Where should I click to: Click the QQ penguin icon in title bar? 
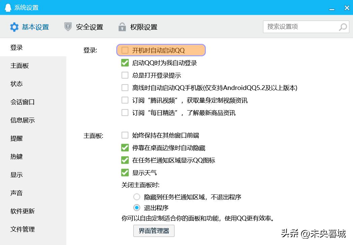pos(7,7)
